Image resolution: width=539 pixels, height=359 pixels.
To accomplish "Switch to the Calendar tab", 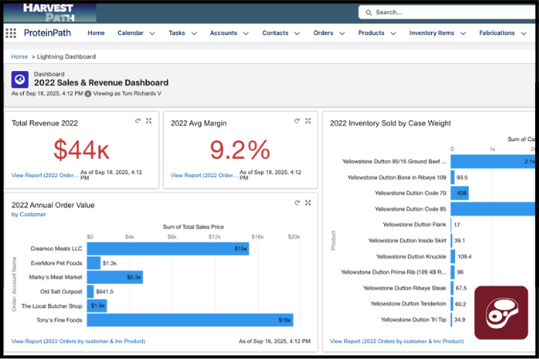I will coord(130,33).
